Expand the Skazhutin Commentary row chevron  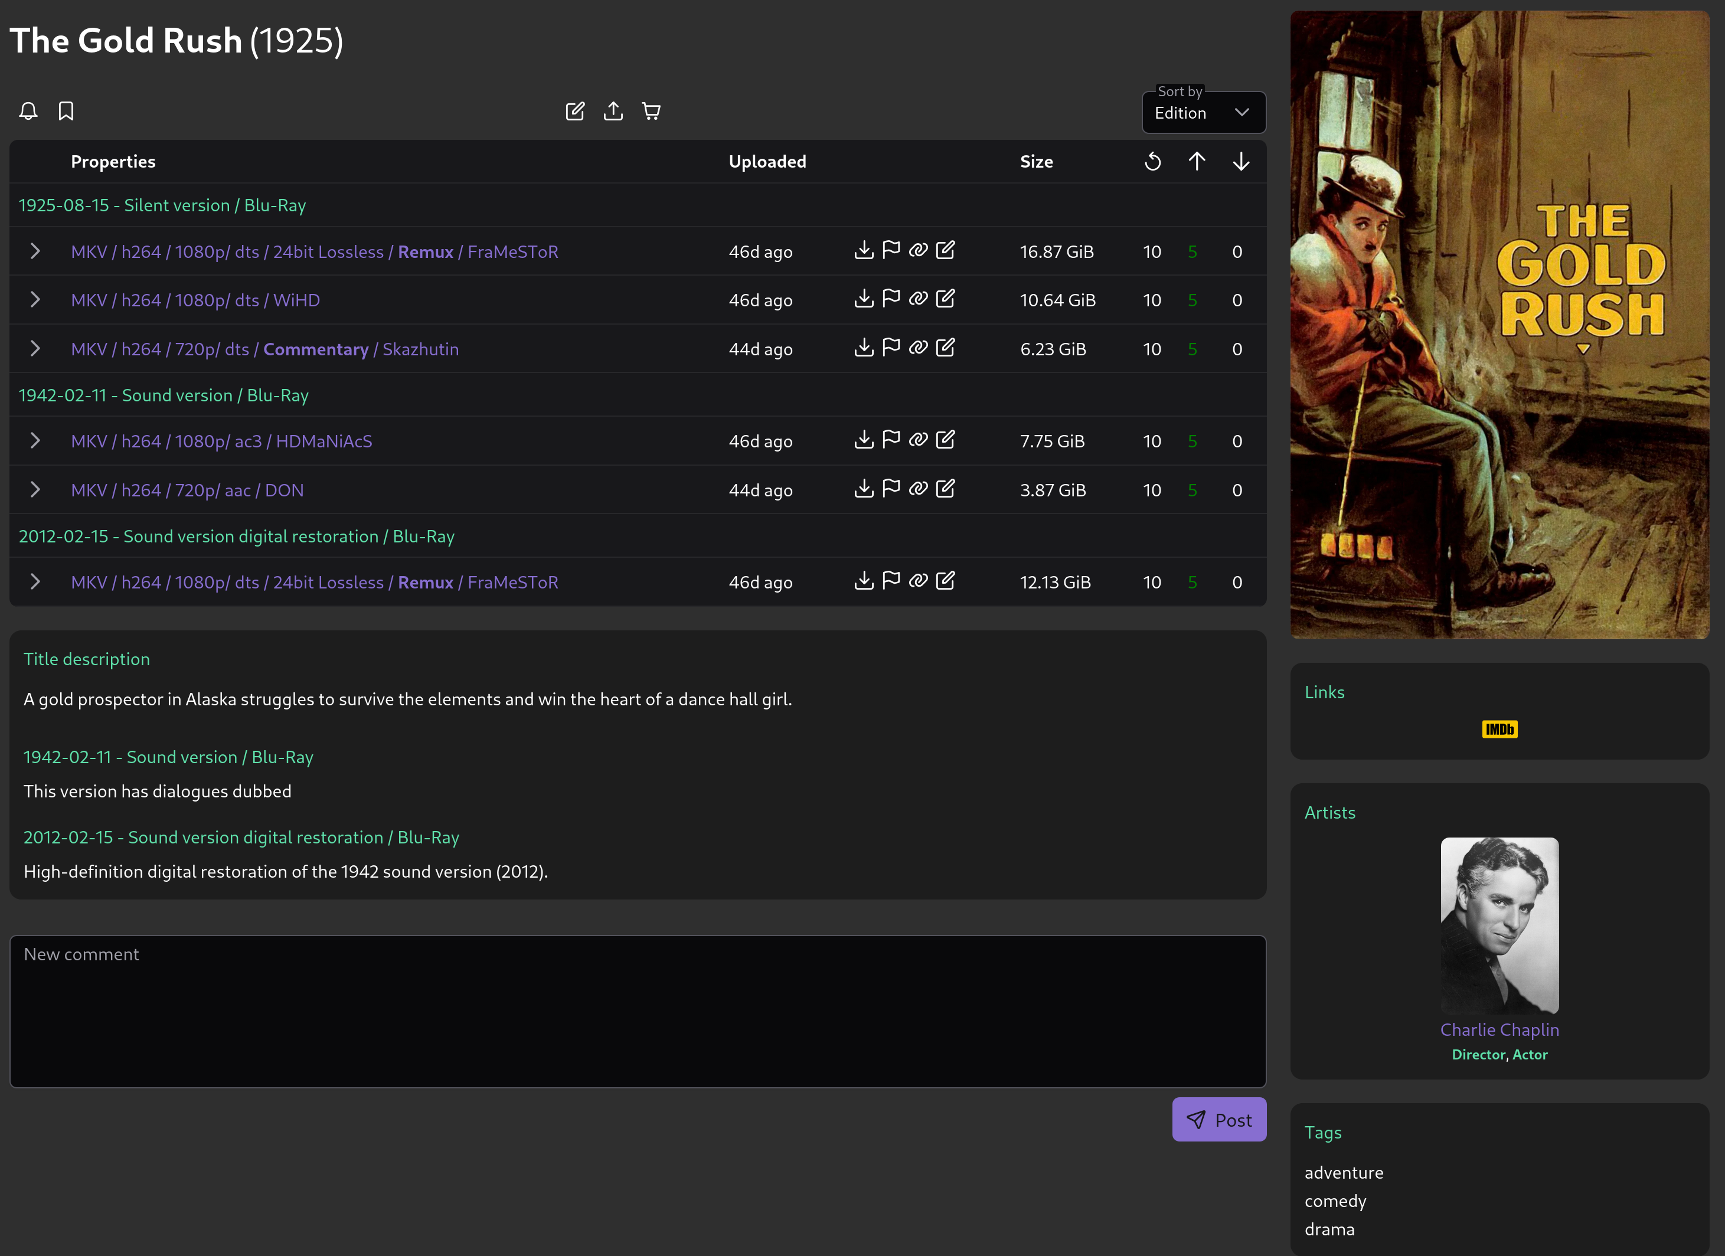pyautogui.click(x=35, y=348)
